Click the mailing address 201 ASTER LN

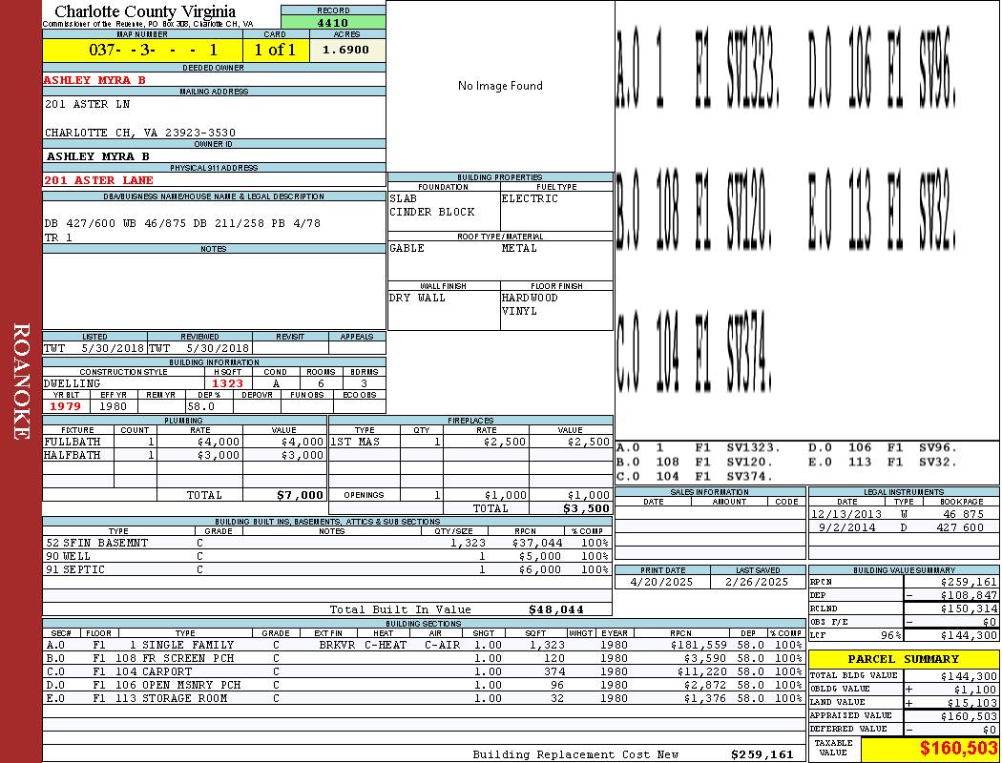87,103
